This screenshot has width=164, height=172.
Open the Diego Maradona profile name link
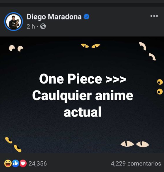(54, 17)
